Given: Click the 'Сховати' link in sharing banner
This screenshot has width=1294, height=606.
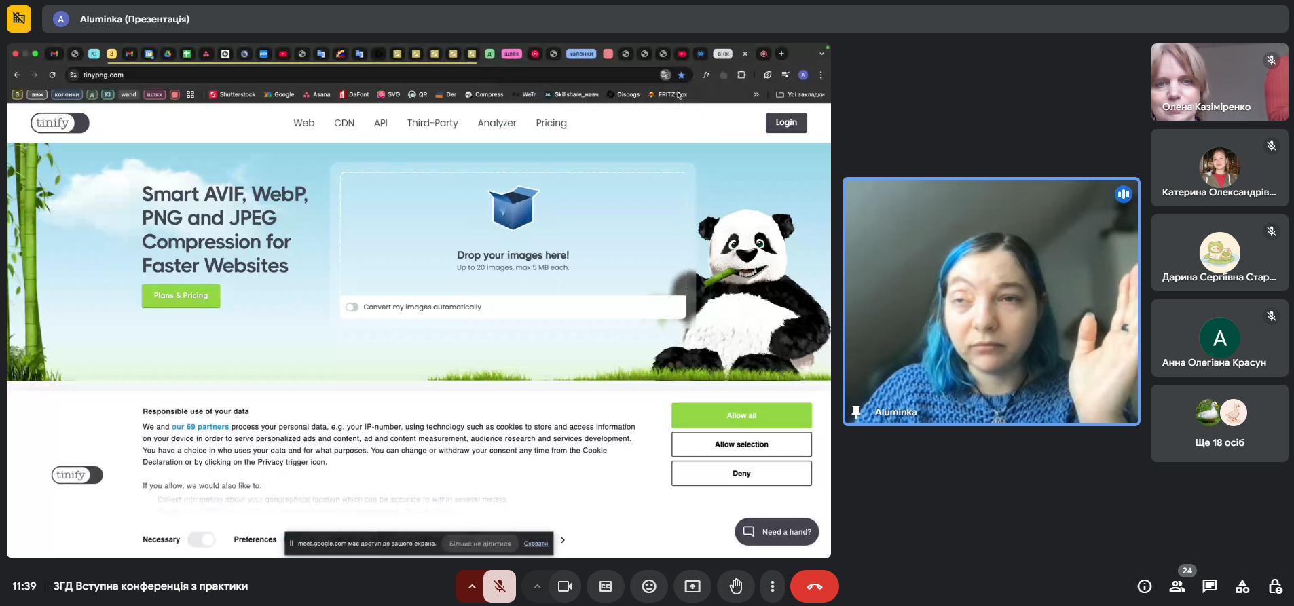Looking at the screenshot, I should [x=536, y=544].
